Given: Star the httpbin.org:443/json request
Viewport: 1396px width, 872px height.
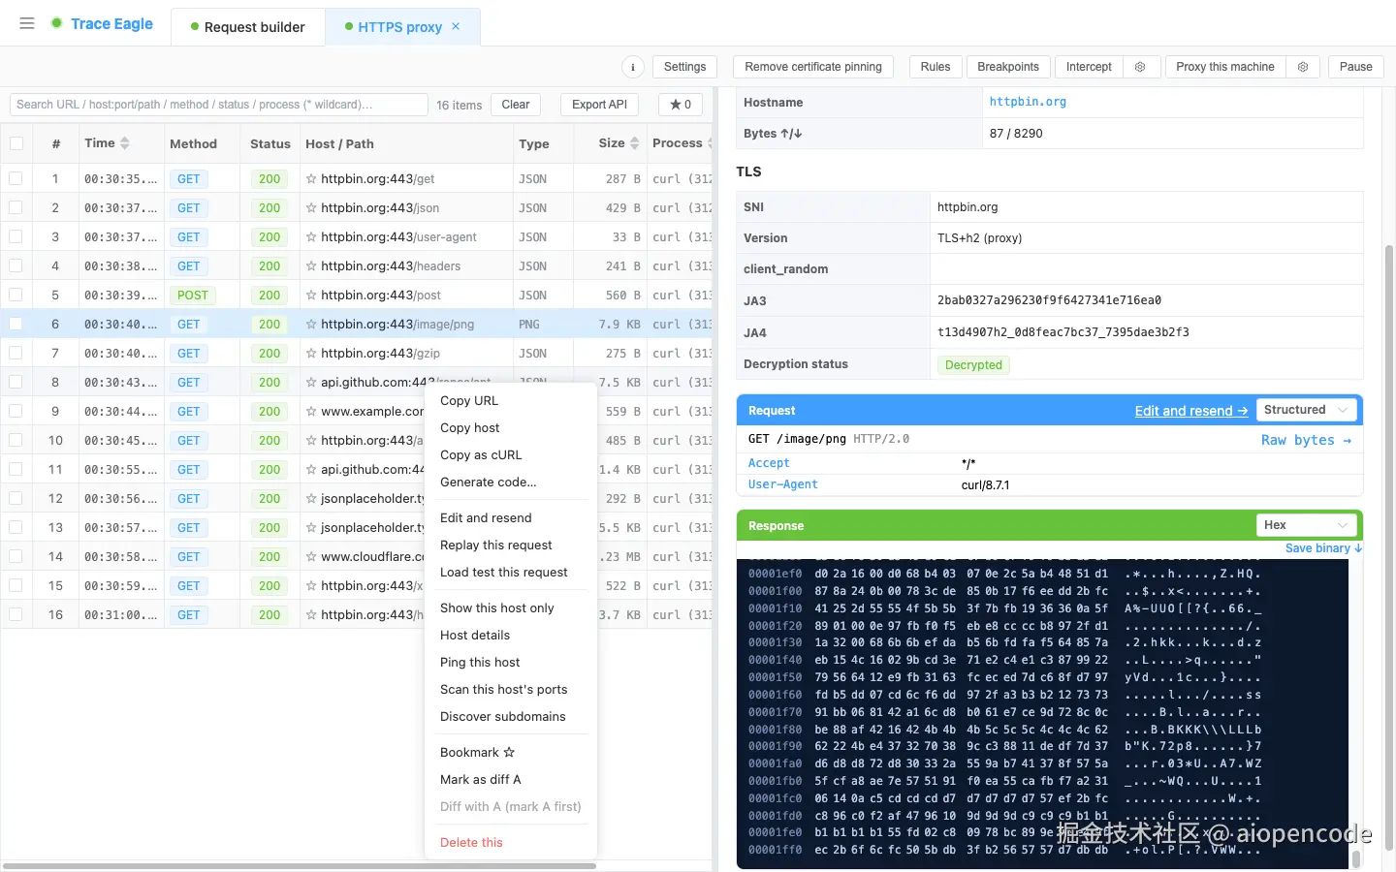Looking at the screenshot, I should pos(311,208).
